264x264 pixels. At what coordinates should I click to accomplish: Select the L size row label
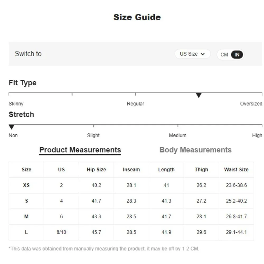(x=26, y=232)
